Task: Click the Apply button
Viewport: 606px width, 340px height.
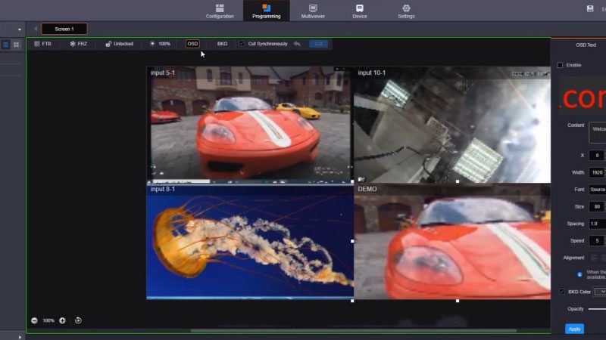Action: (x=574, y=329)
